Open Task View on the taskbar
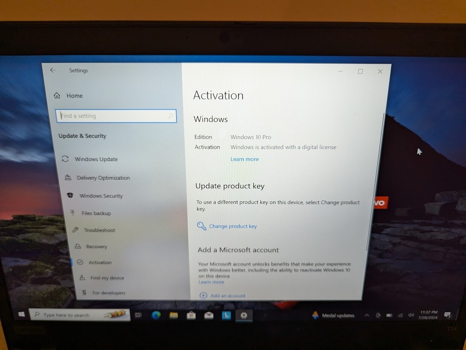This screenshot has width=466, height=350. point(139,315)
